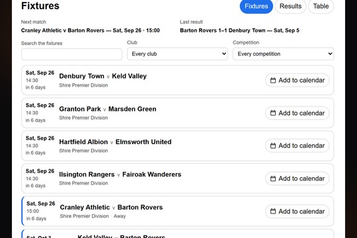Click the 15:00 kickoff time in fixture card

click(33, 211)
